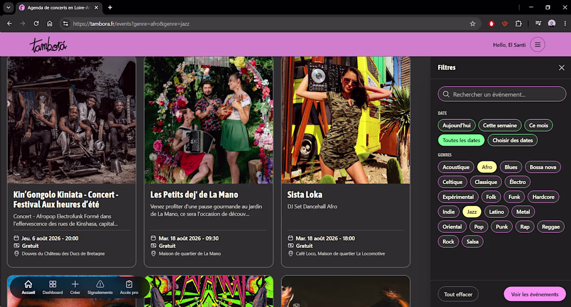Enable the Hardcore genre filter
The image size is (571, 307).
coord(543,197)
